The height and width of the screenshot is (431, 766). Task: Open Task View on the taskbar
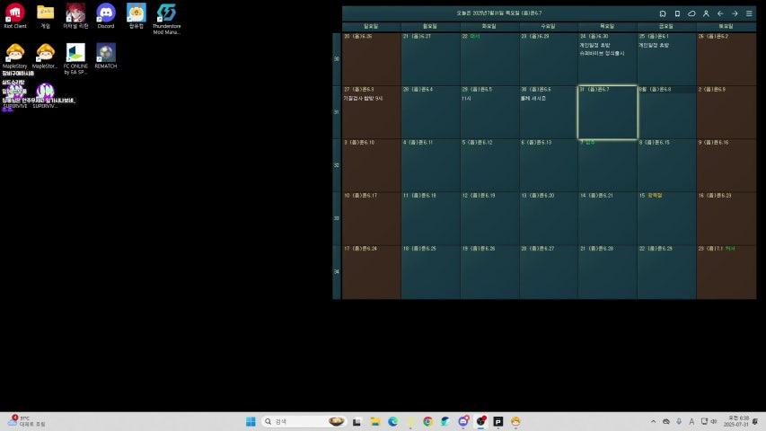click(357, 421)
